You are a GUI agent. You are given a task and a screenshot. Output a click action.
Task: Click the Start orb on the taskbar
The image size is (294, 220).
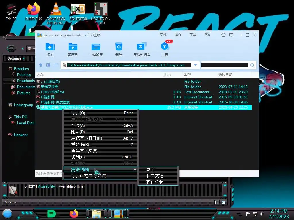click(7, 214)
